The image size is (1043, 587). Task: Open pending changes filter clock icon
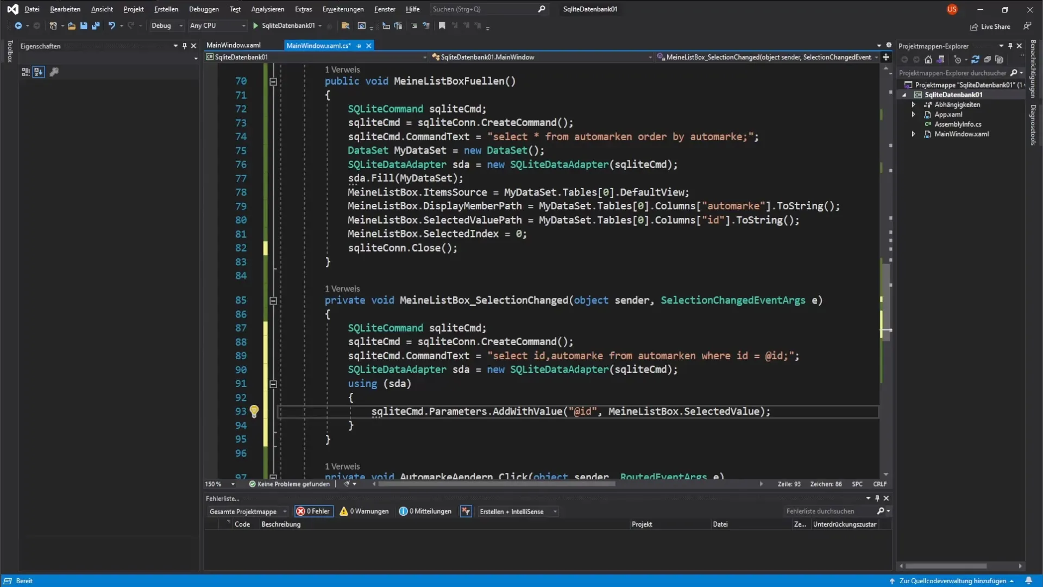point(958,60)
